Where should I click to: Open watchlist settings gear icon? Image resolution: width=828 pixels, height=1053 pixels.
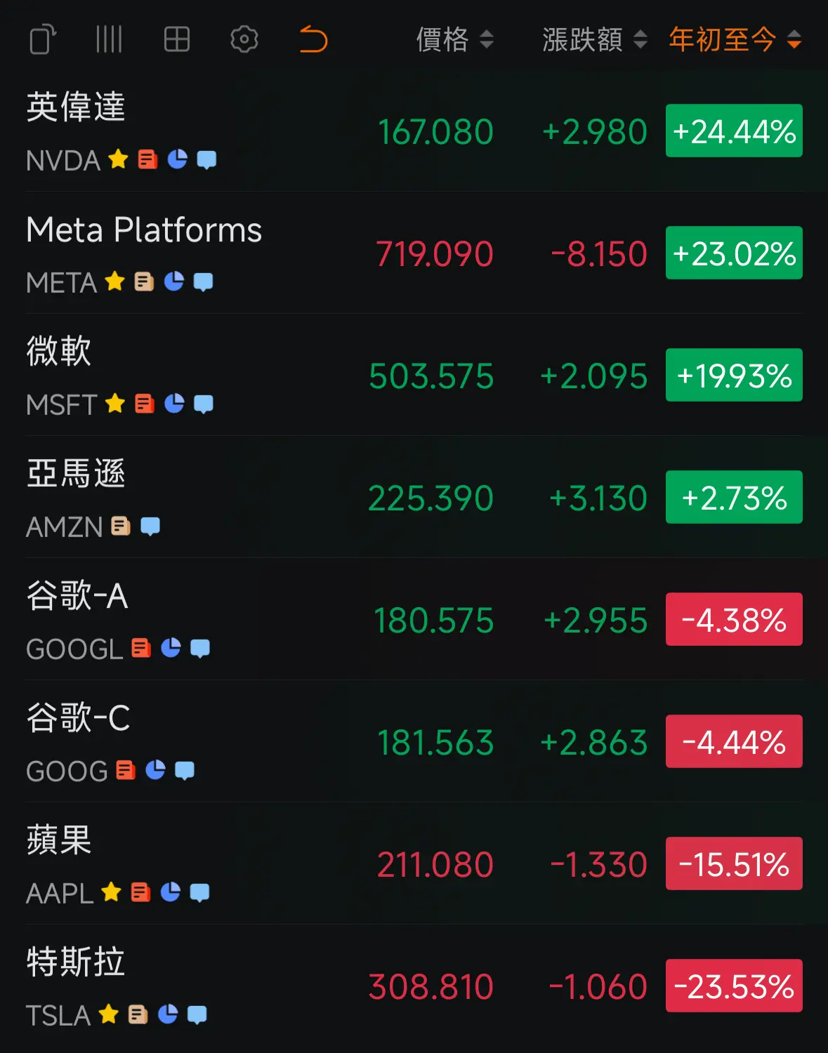[x=244, y=39]
